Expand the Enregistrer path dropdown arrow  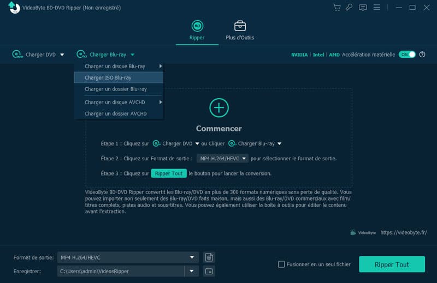(x=191, y=271)
